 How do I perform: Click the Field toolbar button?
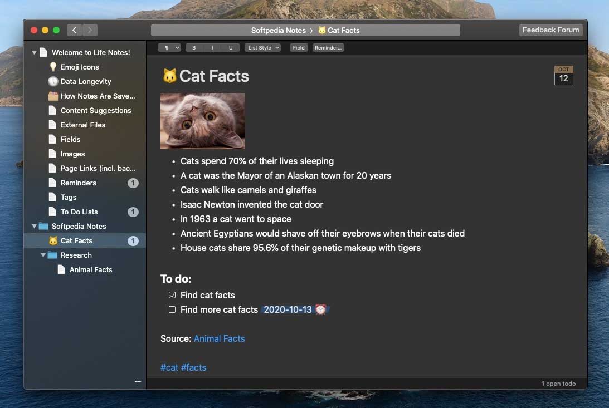pos(299,48)
